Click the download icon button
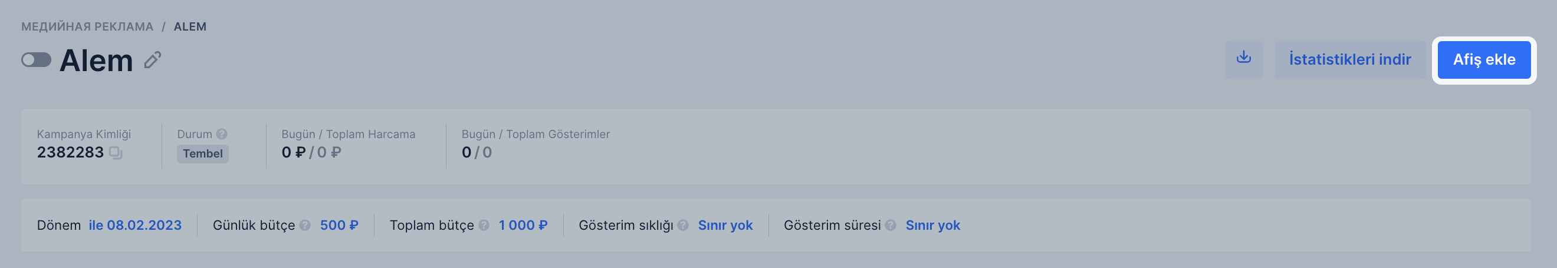 pos(1243,59)
